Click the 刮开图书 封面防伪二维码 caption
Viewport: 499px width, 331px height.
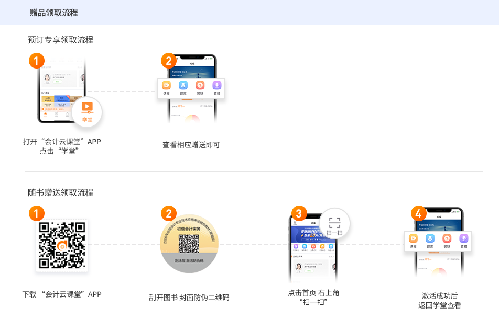point(189,298)
